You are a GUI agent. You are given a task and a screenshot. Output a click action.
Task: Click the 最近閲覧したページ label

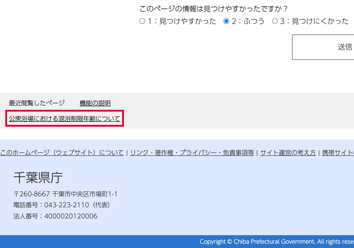37,103
